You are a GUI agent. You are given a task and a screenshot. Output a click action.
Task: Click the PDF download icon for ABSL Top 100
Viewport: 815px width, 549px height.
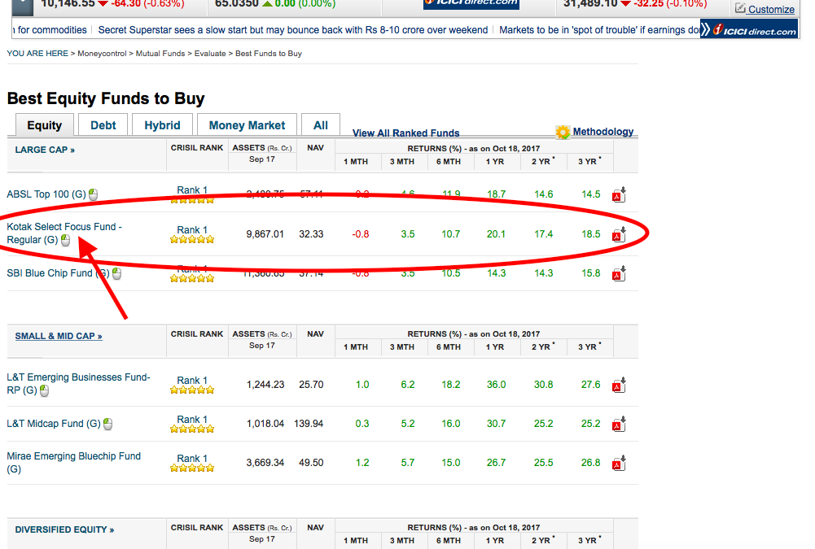[x=619, y=194]
